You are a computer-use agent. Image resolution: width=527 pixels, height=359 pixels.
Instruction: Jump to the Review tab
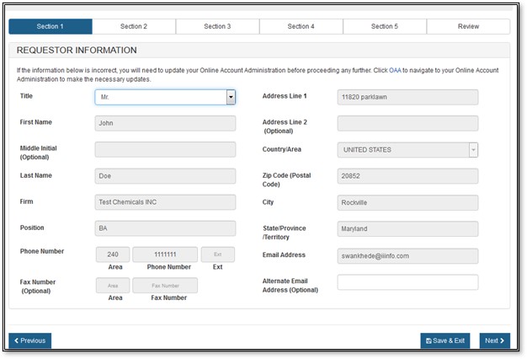pyautogui.click(x=468, y=27)
